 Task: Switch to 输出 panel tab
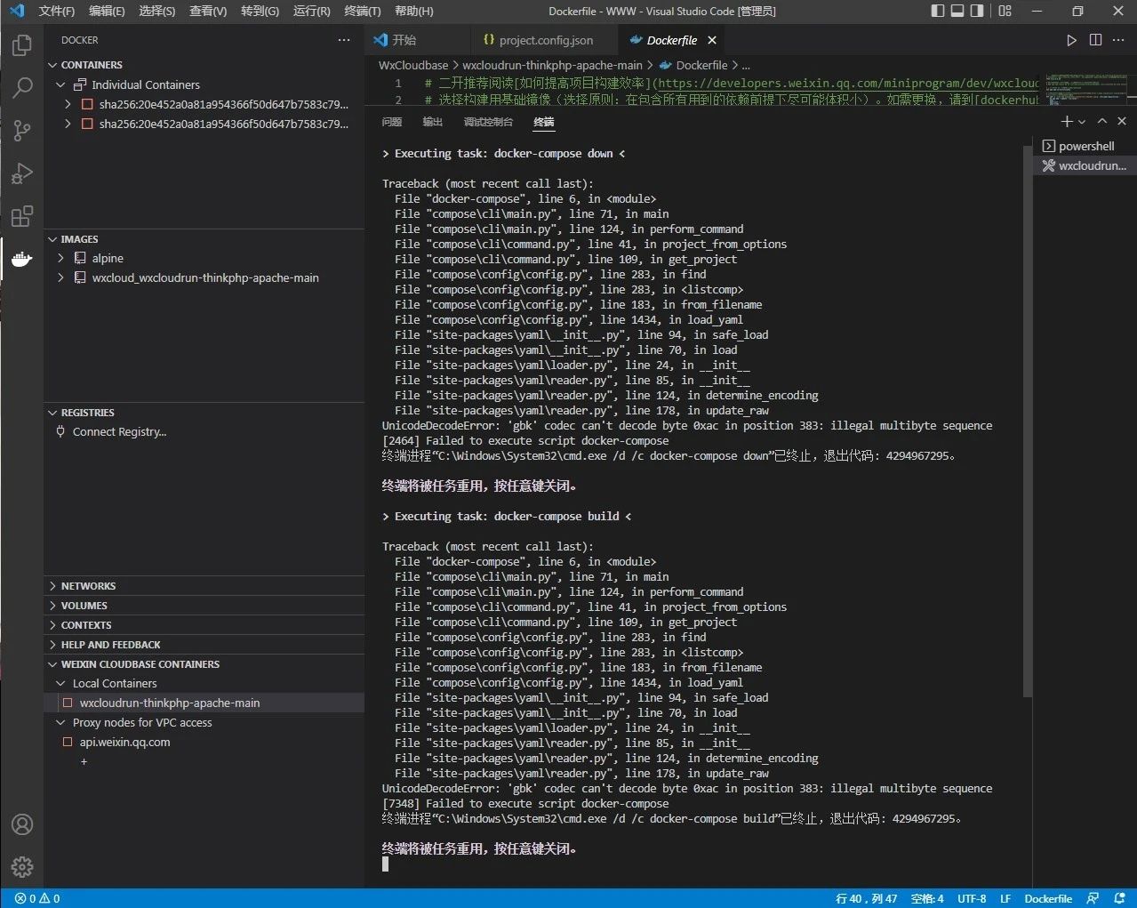432,122
